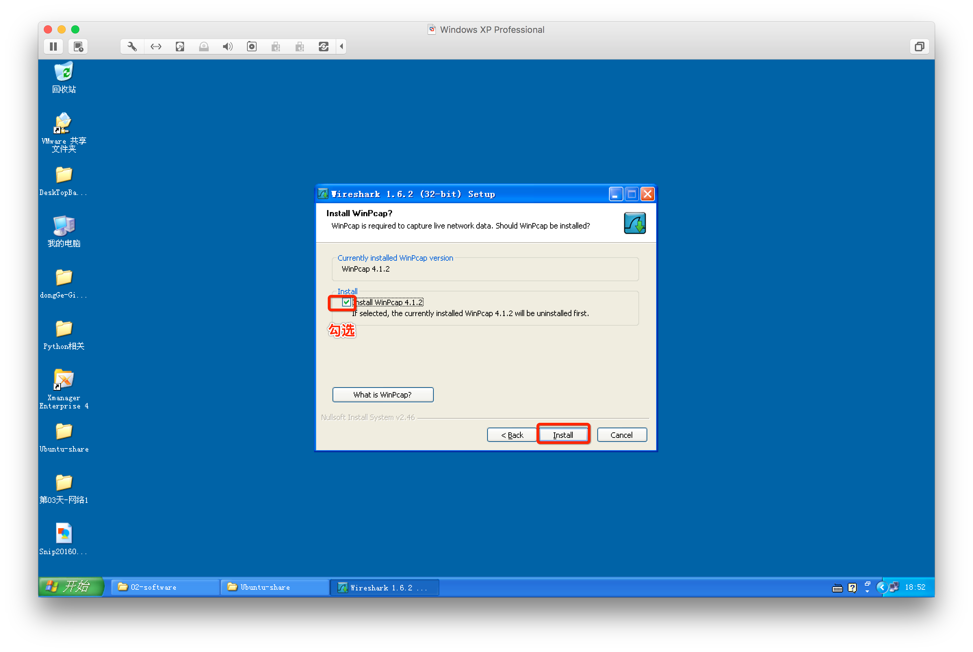
Task: Click the CD/DVD drive icon in toolbar
Action: 204,47
